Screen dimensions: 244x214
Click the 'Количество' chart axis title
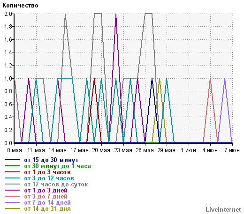pos(20,6)
